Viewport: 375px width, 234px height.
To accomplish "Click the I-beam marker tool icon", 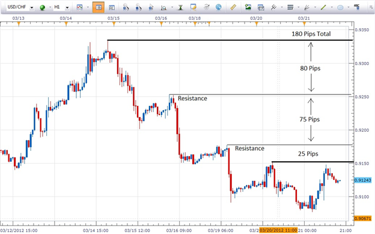I will tap(180, 8).
